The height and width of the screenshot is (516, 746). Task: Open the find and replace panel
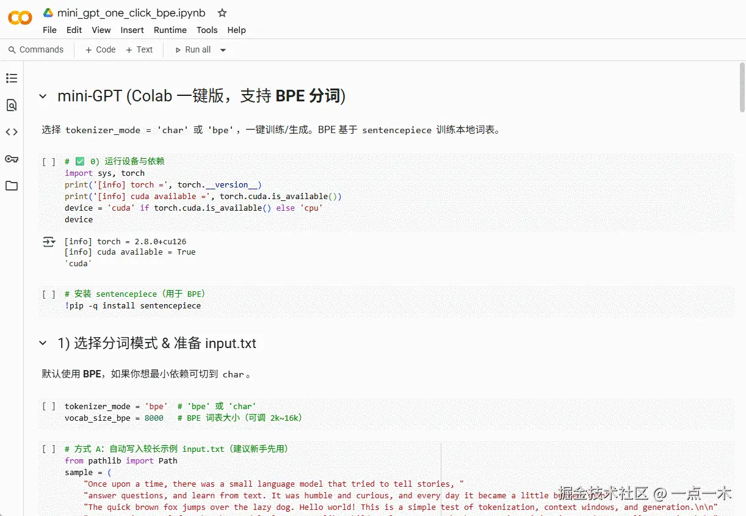tap(11, 104)
